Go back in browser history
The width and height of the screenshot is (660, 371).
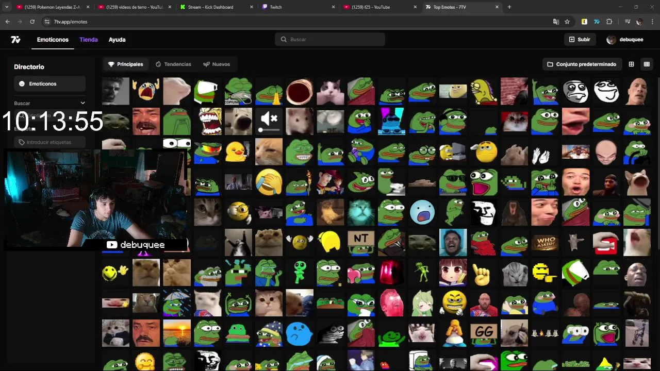7,22
